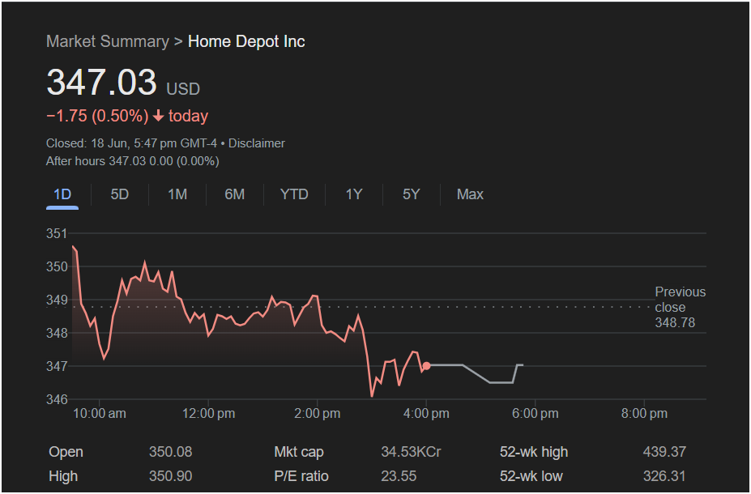Click the 8:00 pm axis label

coord(644,414)
